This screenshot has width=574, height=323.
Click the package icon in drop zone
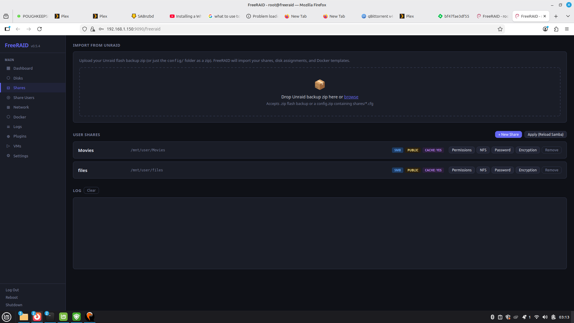(320, 85)
